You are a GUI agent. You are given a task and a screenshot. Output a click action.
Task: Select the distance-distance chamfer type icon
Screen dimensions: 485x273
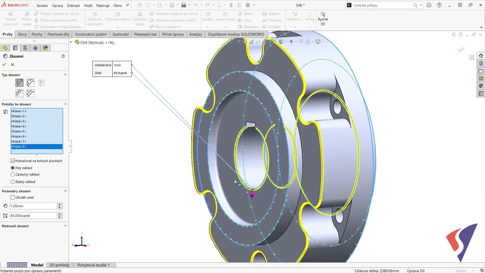tap(31, 83)
